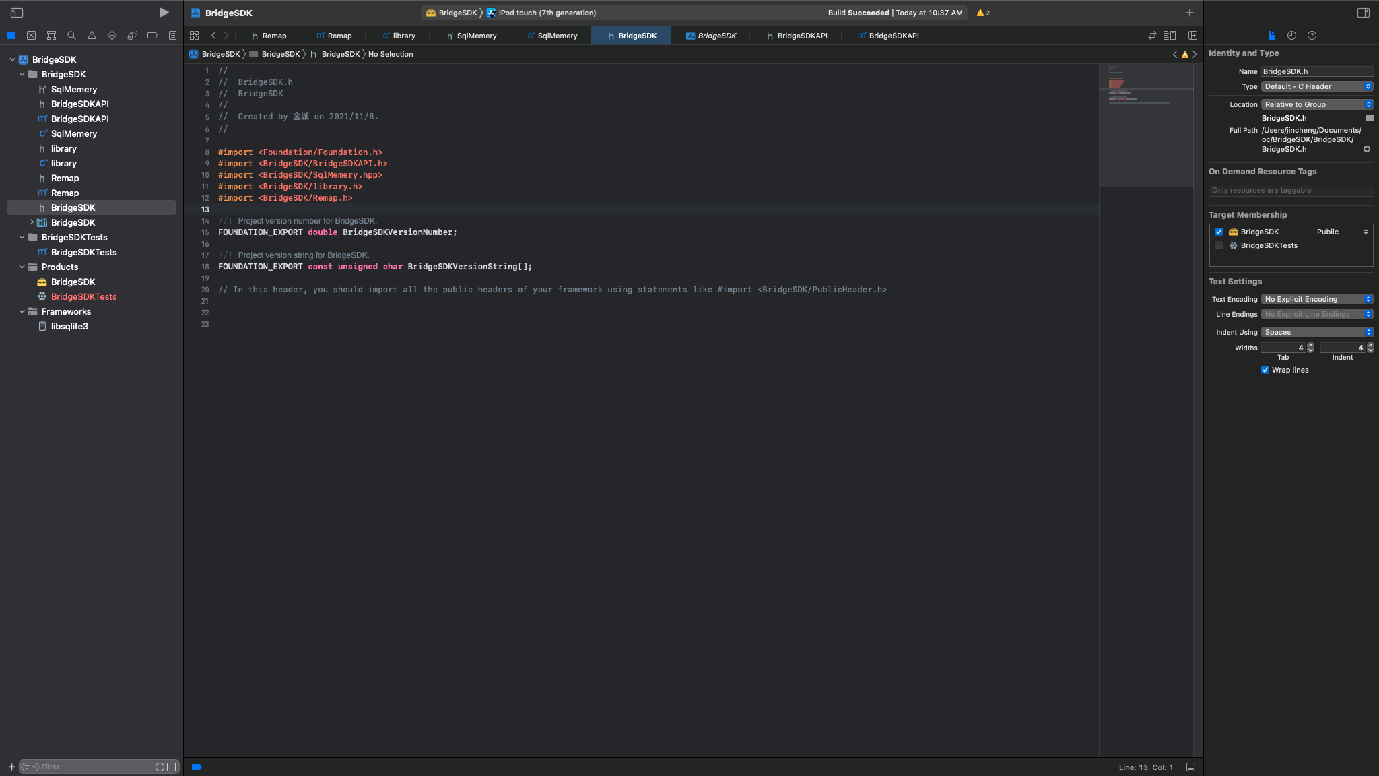Screen dimensions: 1379x776
Task: Uncheck BridgeSDK target membership
Action: pos(1219,232)
